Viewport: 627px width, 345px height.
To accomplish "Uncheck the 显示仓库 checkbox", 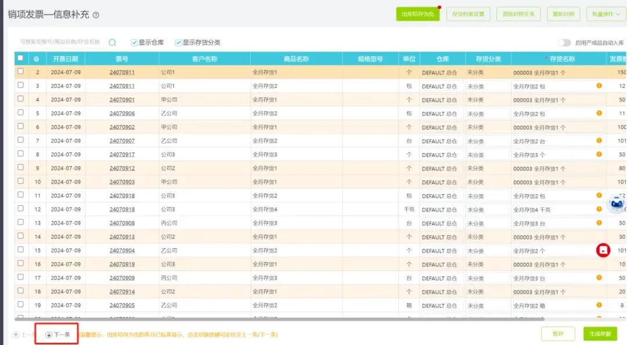I will point(134,42).
